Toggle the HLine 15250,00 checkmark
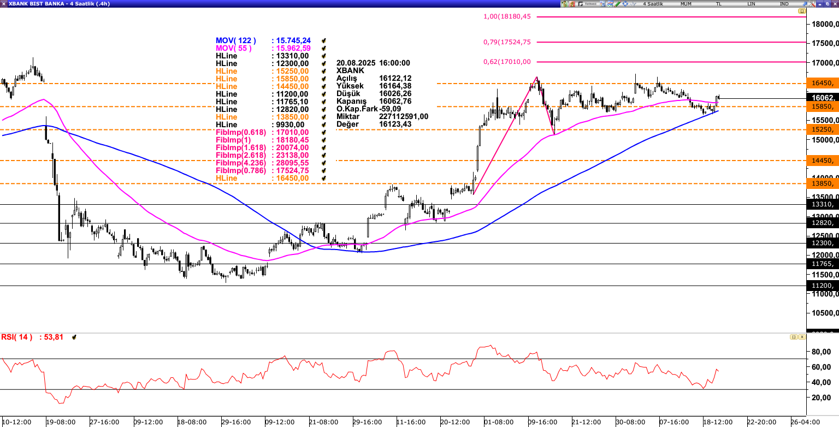Viewport: 839px width, 427px height. pyautogui.click(x=324, y=72)
